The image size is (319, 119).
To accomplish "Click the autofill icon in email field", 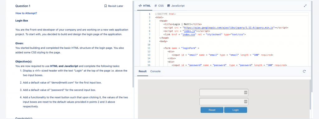I will (245, 92).
